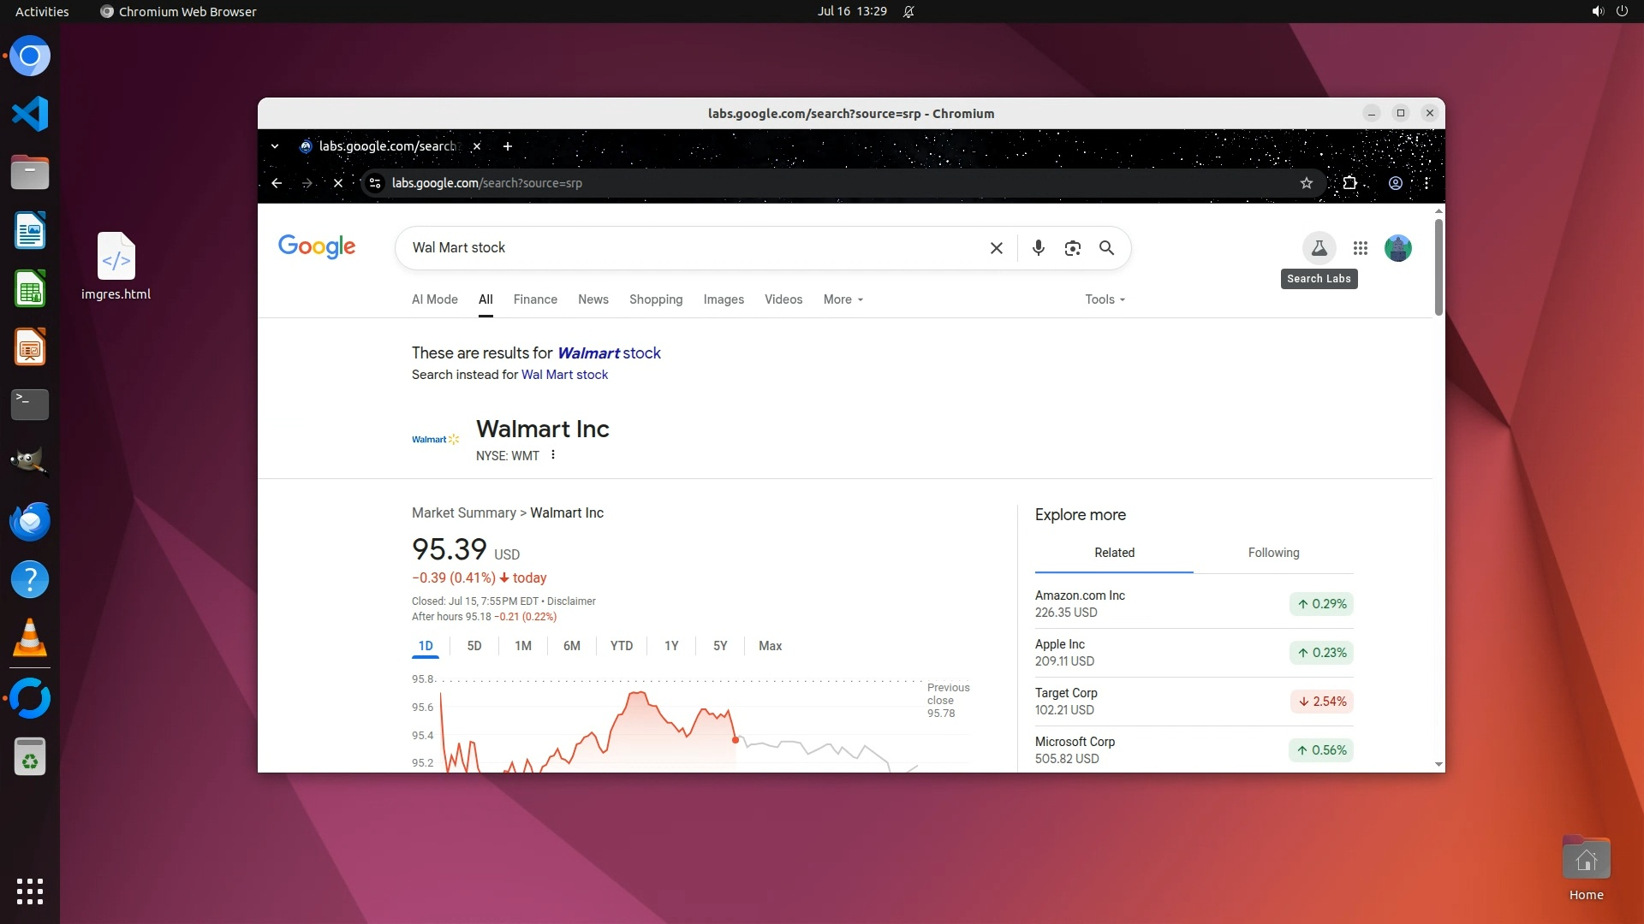The width and height of the screenshot is (1644, 924).
Task: Open search by image camera icon
Action: (1072, 248)
